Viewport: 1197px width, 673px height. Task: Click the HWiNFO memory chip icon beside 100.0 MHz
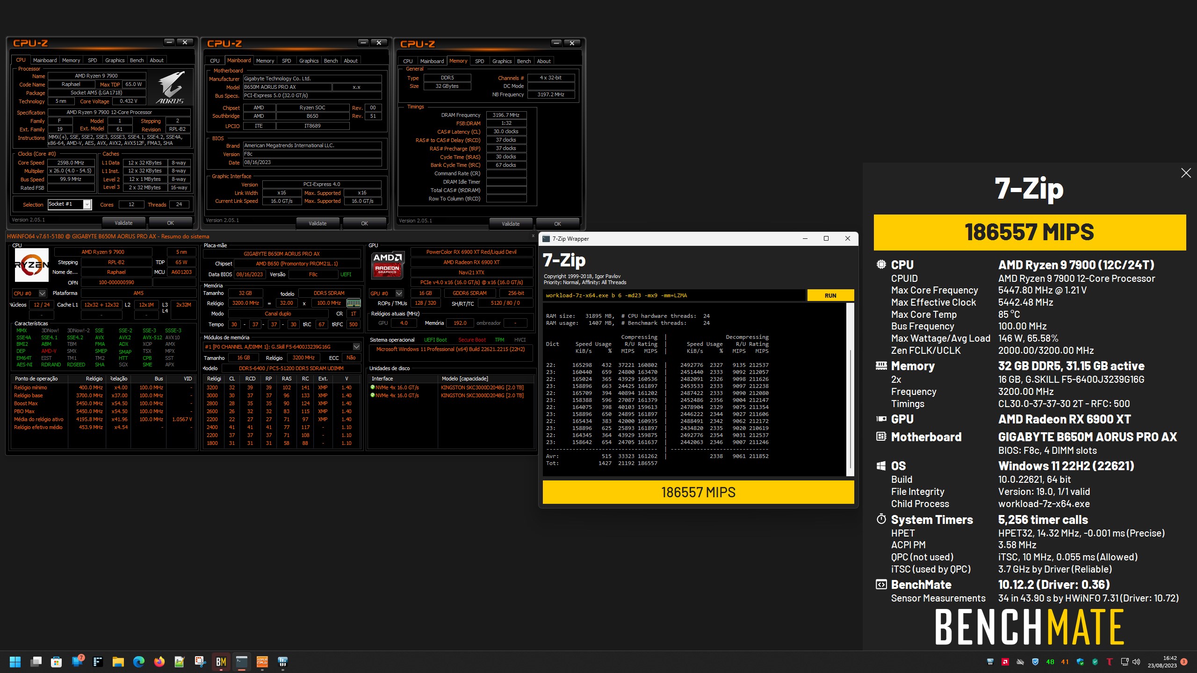click(x=353, y=303)
